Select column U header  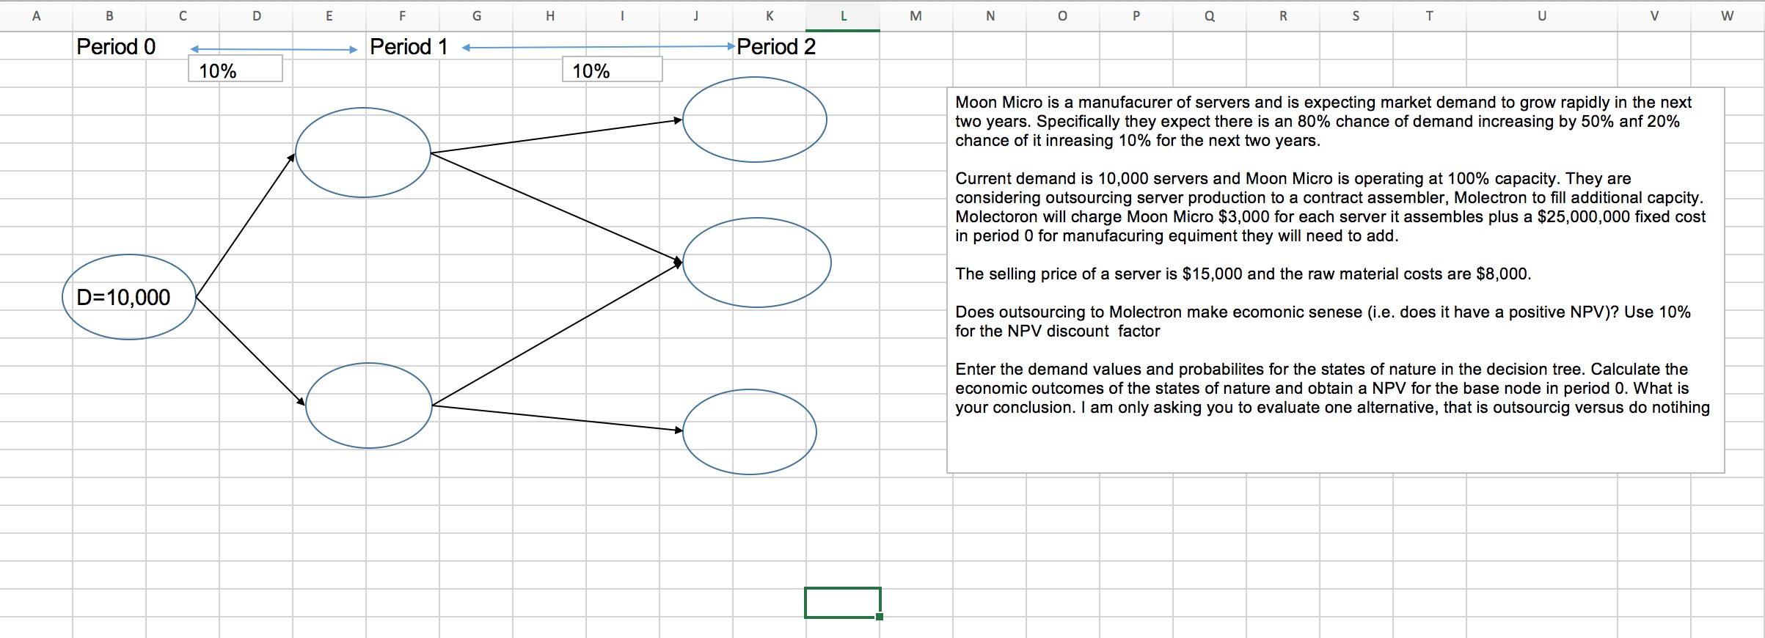(x=1542, y=15)
